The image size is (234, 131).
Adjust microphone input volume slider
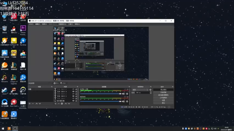[101, 94]
